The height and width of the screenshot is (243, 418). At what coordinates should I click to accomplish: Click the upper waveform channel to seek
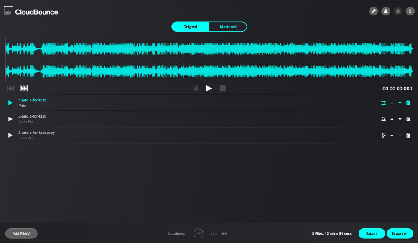[x=209, y=49]
